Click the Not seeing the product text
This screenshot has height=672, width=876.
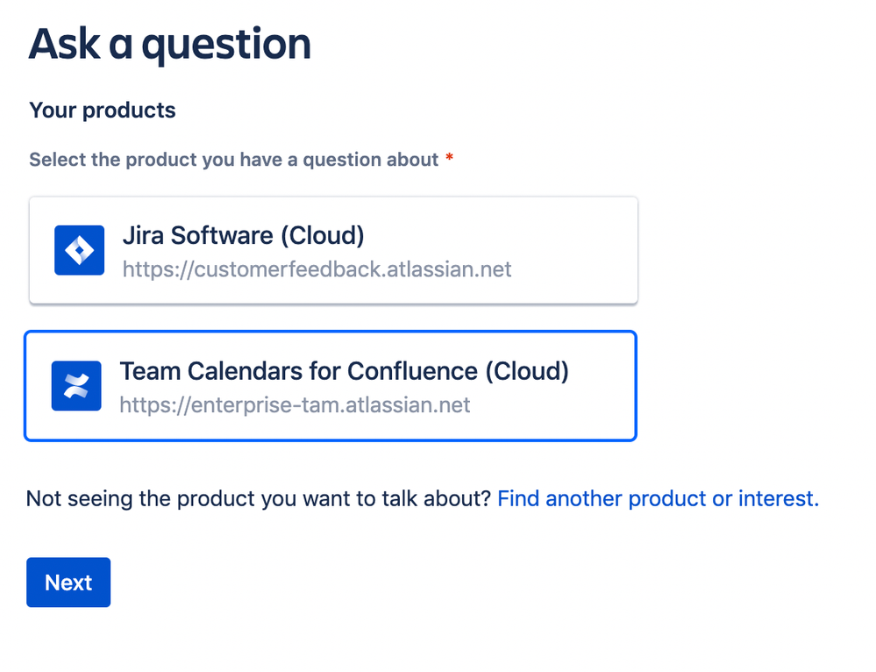coord(258,499)
